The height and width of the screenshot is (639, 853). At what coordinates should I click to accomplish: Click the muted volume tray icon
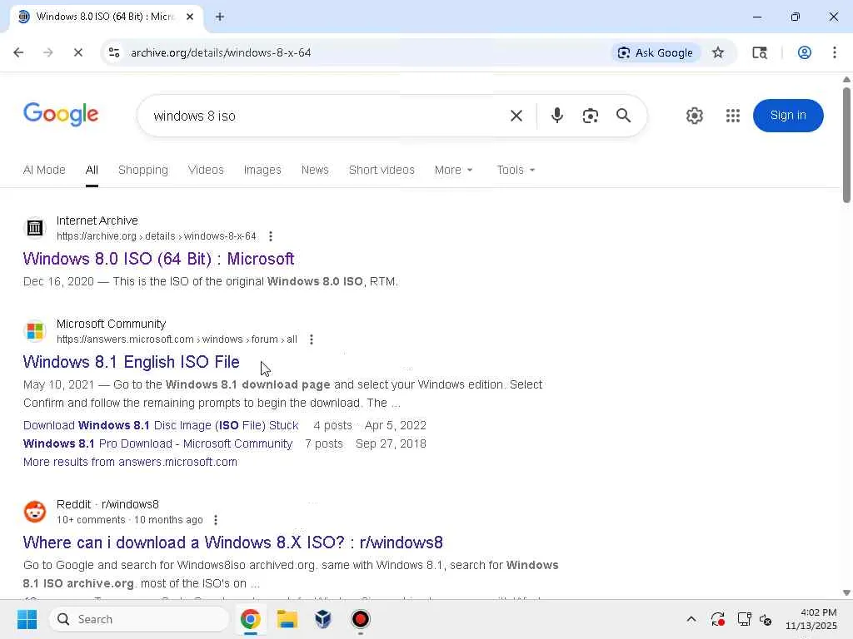point(766,619)
